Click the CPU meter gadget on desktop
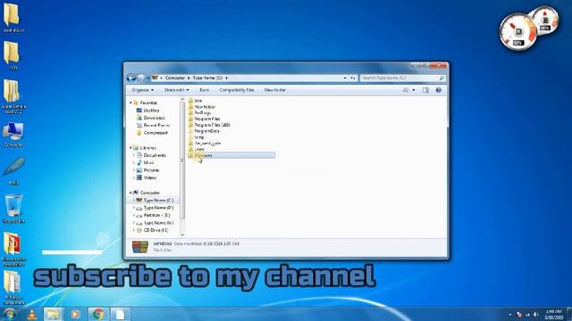The width and height of the screenshot is (572, 321). pyautogui.click(x=517, y=32)
